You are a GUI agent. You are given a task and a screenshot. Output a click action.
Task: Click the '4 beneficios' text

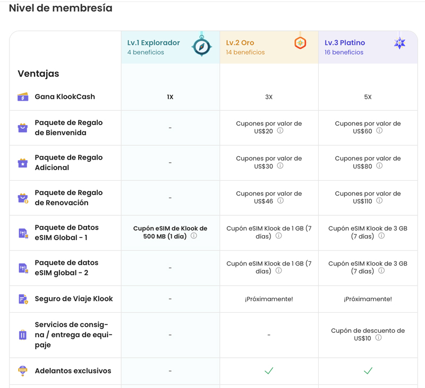coord(146,52)
